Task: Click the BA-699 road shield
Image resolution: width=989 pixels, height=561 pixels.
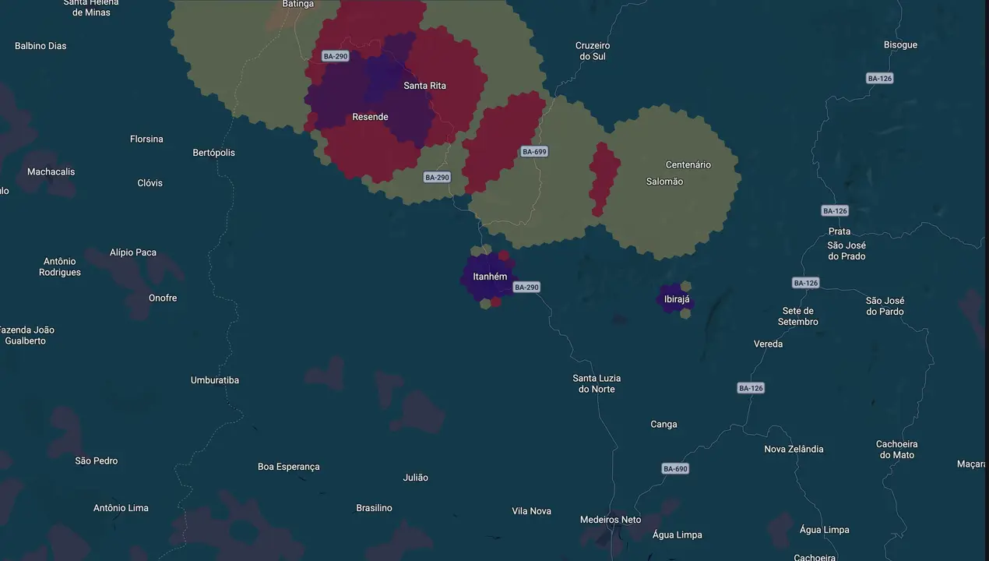Action: click(534, 152)
